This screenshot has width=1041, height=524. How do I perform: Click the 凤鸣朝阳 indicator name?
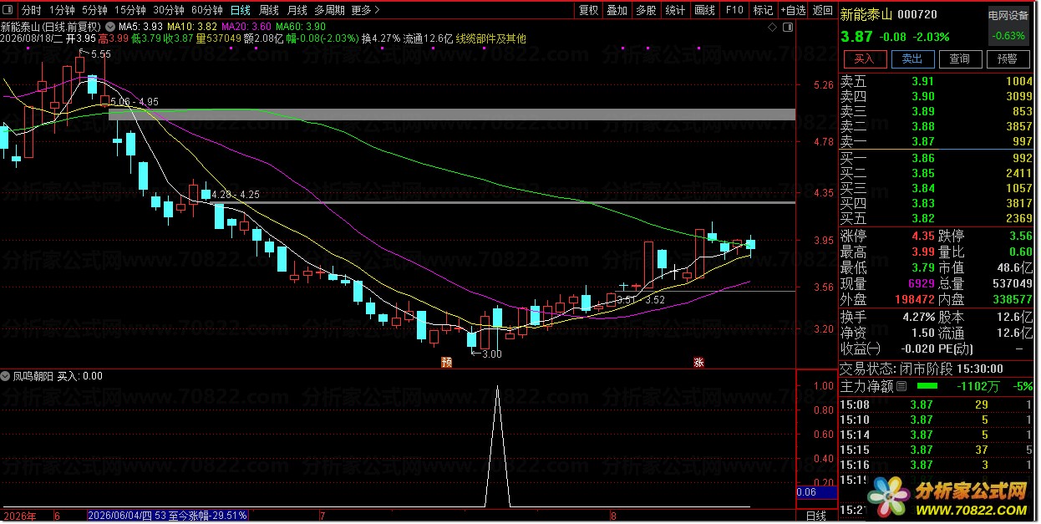tap(33, 376)
